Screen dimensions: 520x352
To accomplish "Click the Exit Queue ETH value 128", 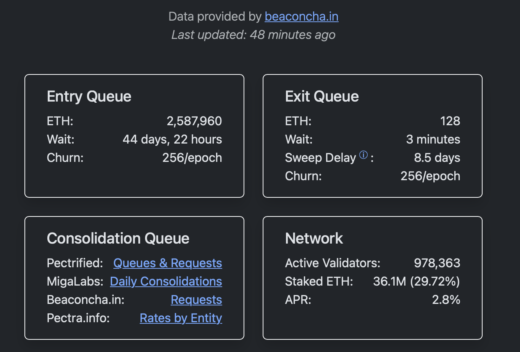I will click(450, 121).
